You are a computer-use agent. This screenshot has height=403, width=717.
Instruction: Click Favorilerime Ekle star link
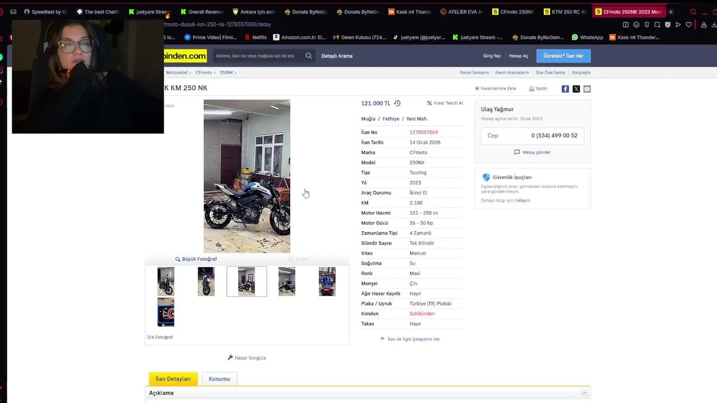coord(495,88)
